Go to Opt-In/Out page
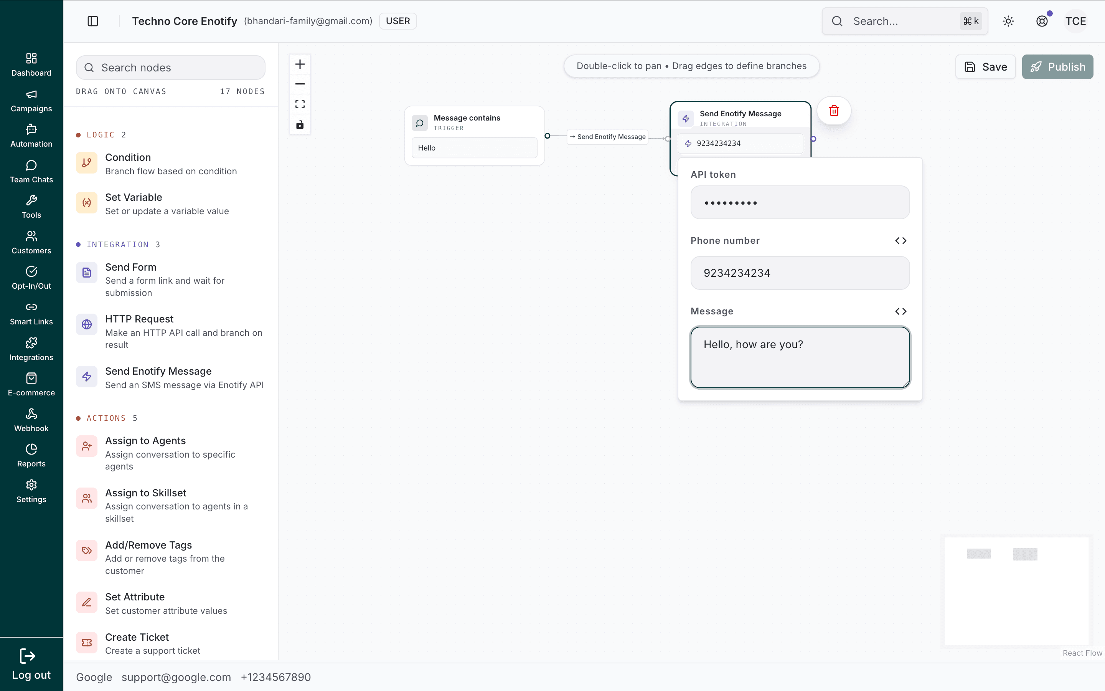Image resolution: width=1105 pixels, height=691 pixels. [31, 278]
